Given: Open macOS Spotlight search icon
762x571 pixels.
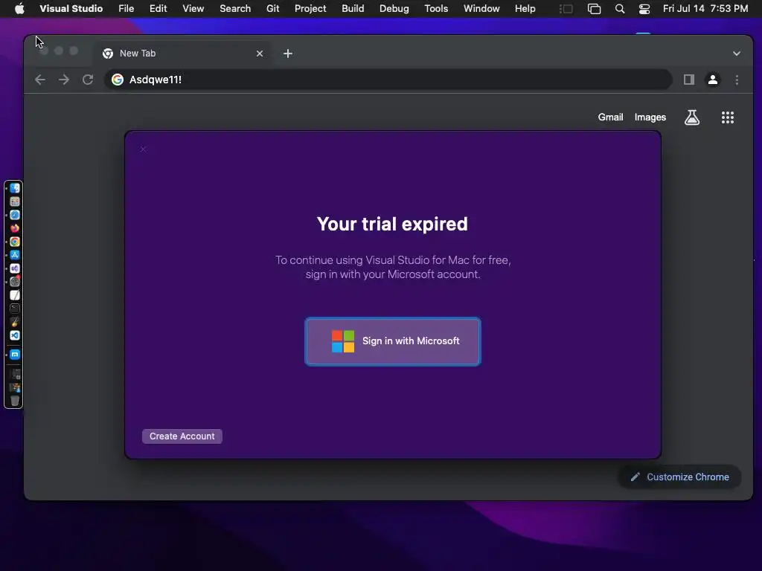Looking at the screenshot, I should click(620, 9).
